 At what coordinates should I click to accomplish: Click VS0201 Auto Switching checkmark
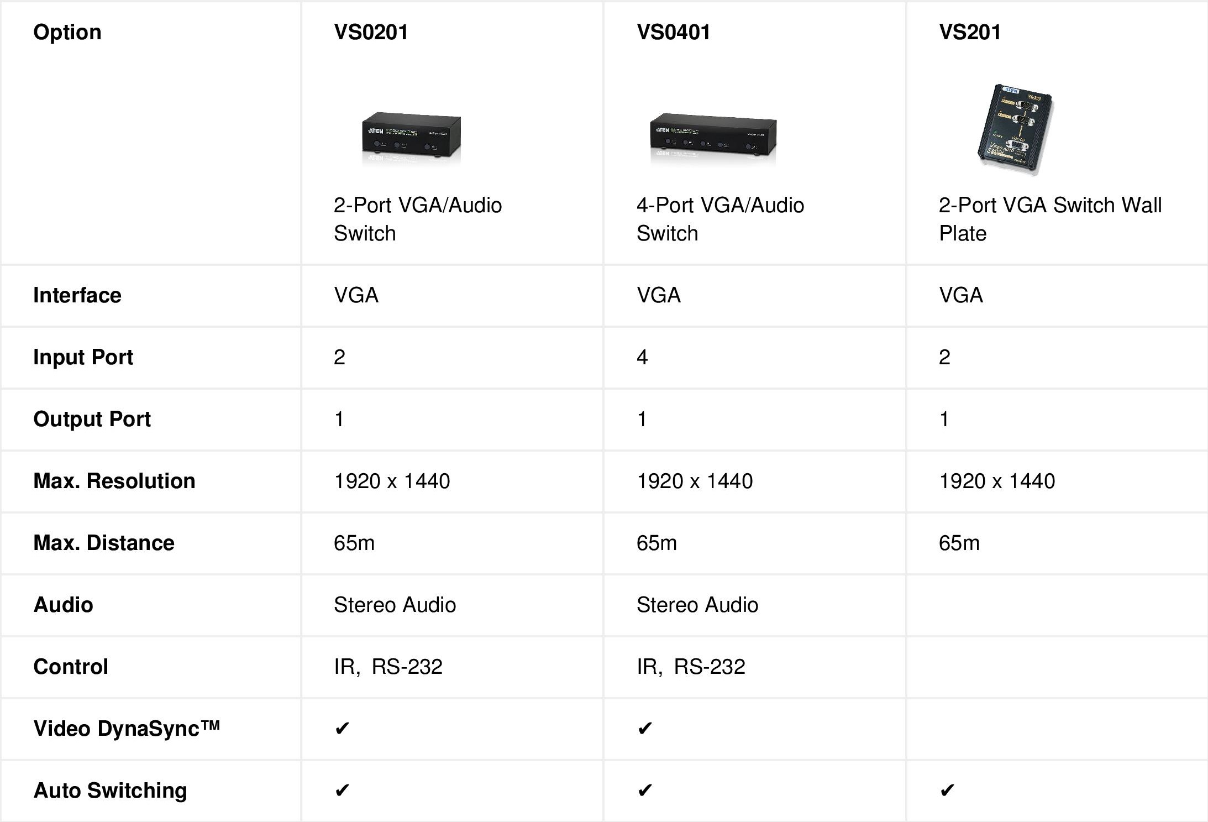[x=342, y=790]
